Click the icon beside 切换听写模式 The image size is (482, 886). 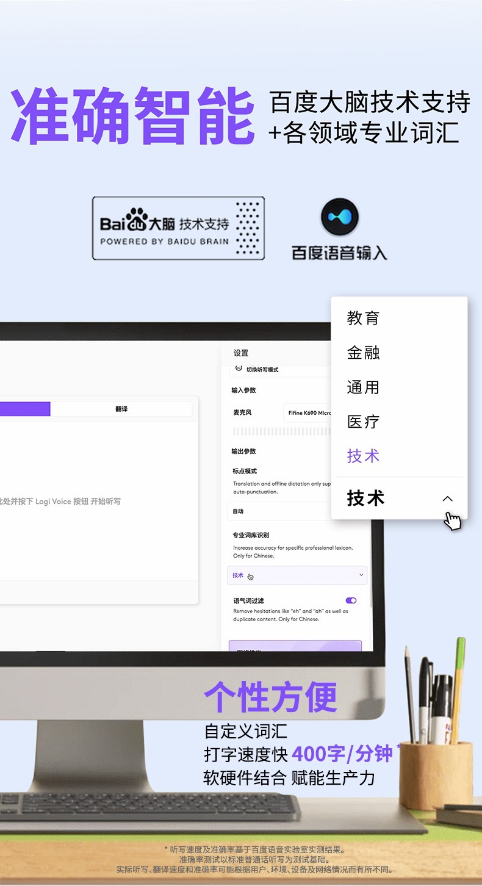pos(238,369)
